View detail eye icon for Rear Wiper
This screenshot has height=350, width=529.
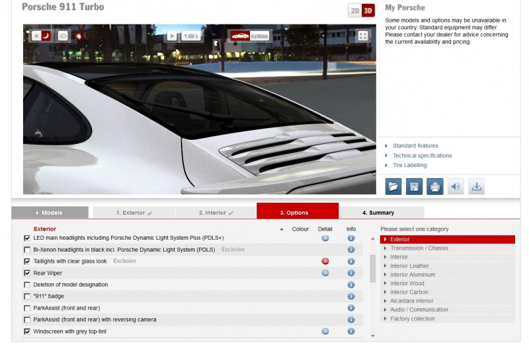tap(325, 273)
